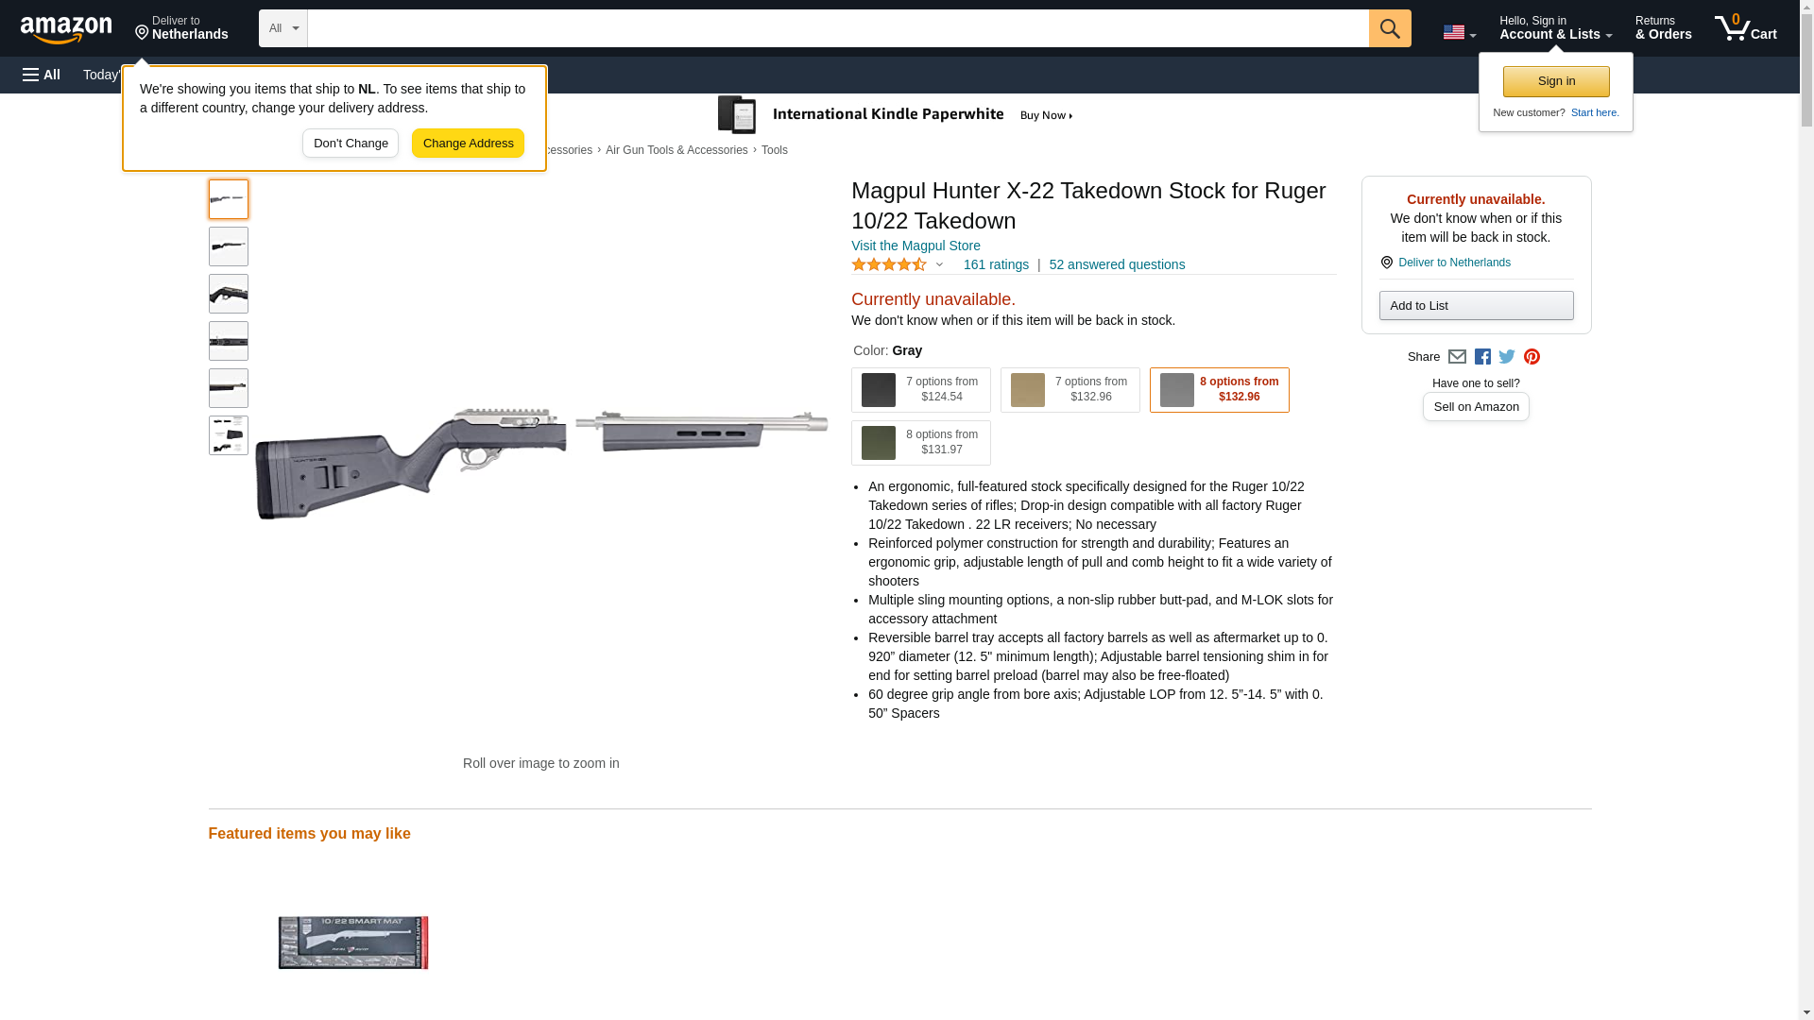Share on Facebook icon
The height and width of the screenshot is (1020, 1814).
tap(1482, 357)
